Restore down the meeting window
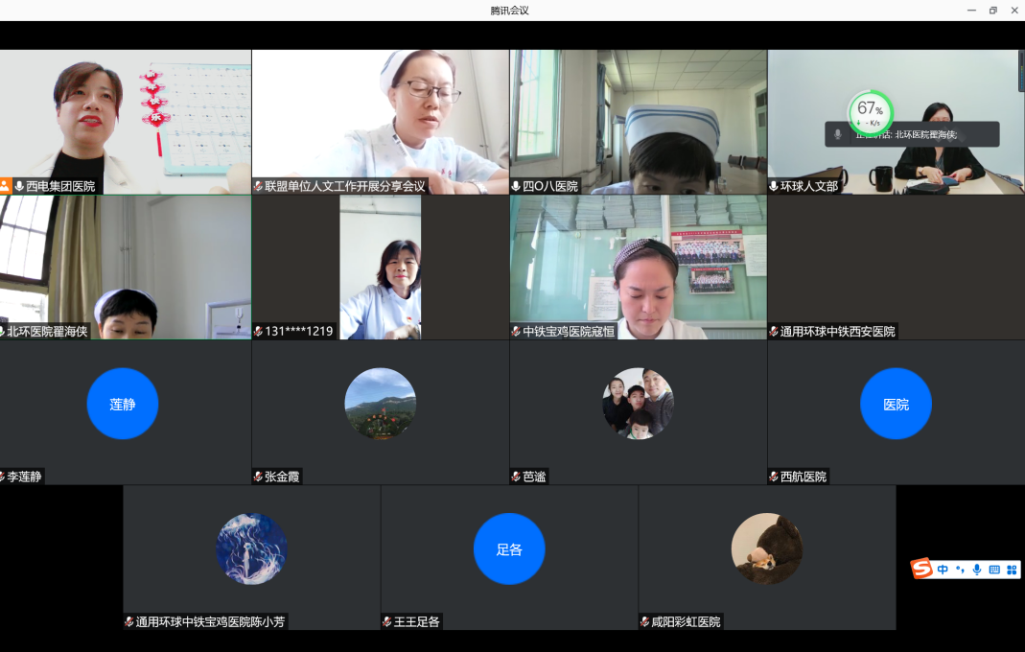1025x652 pixels. (x=992, y=11)
